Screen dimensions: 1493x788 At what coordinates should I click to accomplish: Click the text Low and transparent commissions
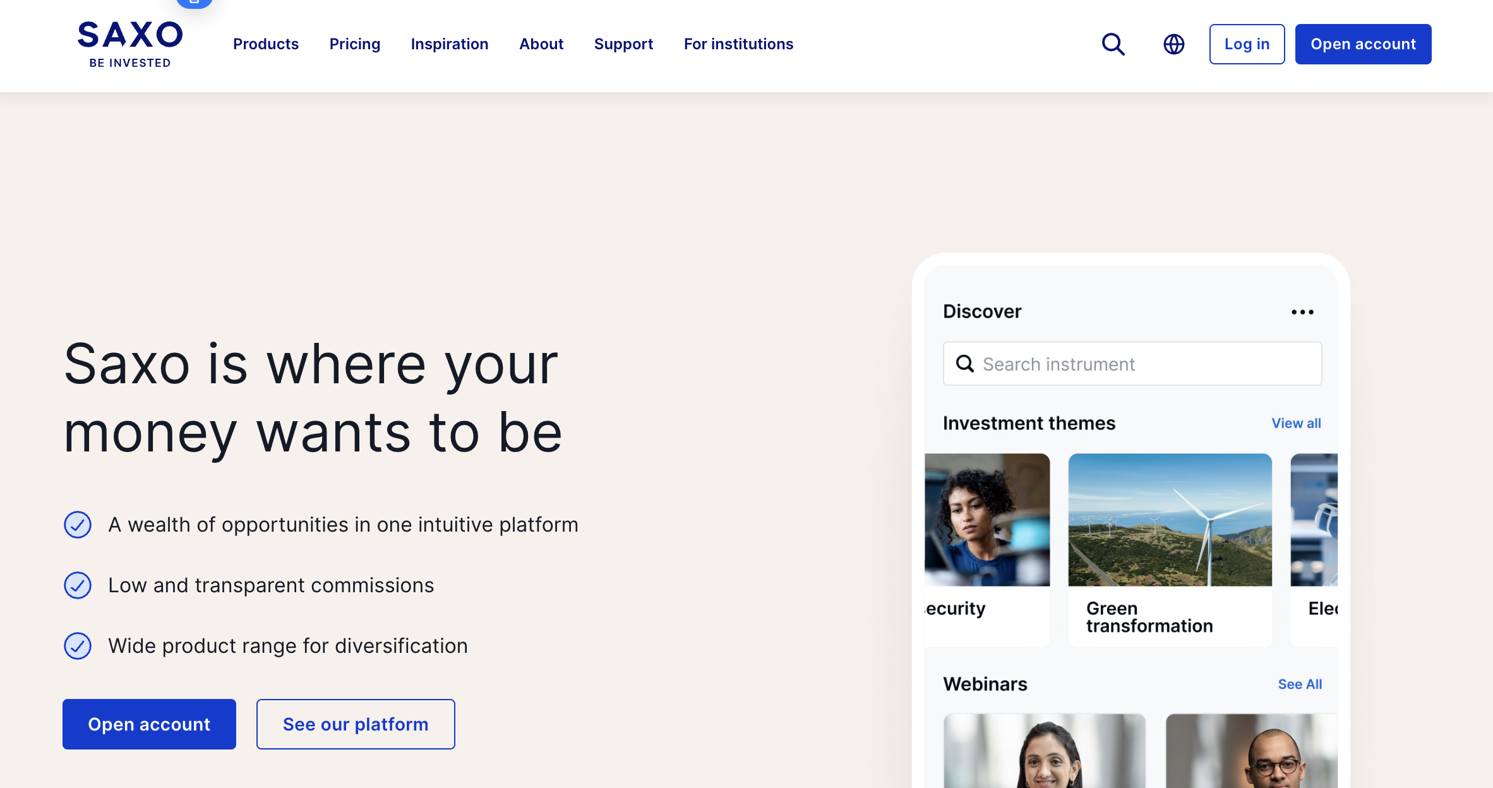tap(271, 585)
